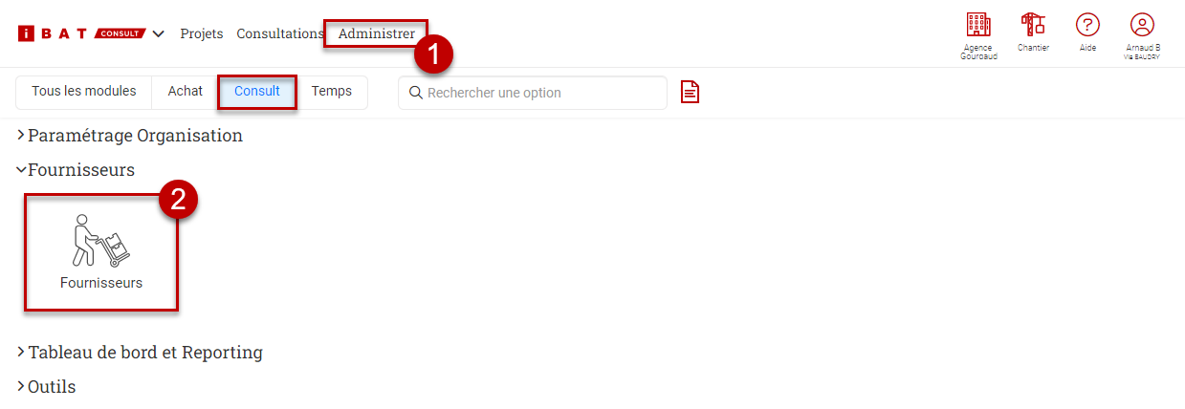
Task: Open the Consultations menu
Action: pyautogui.click(x=280, y=33)
